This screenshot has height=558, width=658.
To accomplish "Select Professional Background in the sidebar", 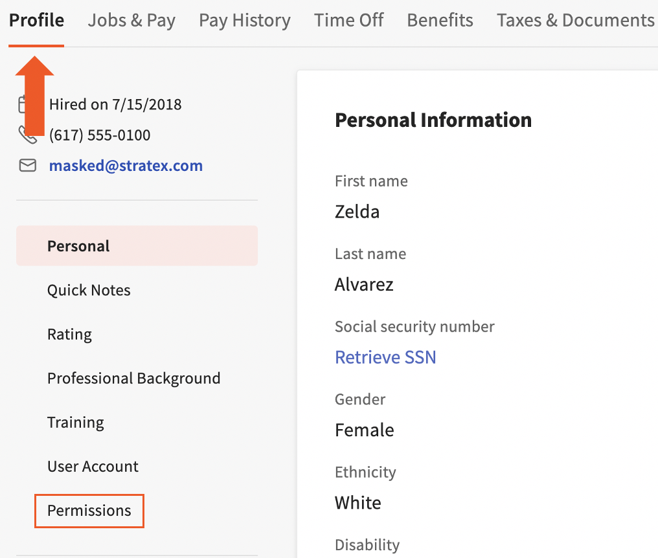I will [x=133, y=378].
